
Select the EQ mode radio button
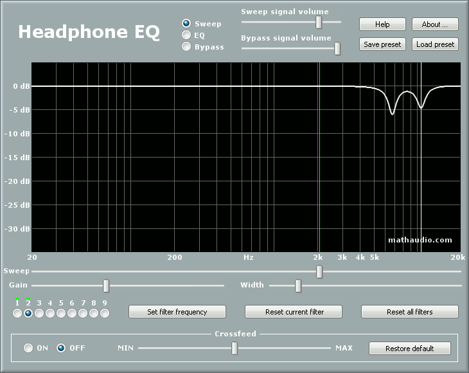[186, 35]
